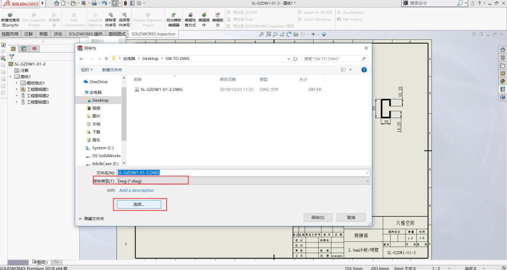Toggle the view mode icon in the Save dialog
The image size is (507, 270).
tap(344, 69)
